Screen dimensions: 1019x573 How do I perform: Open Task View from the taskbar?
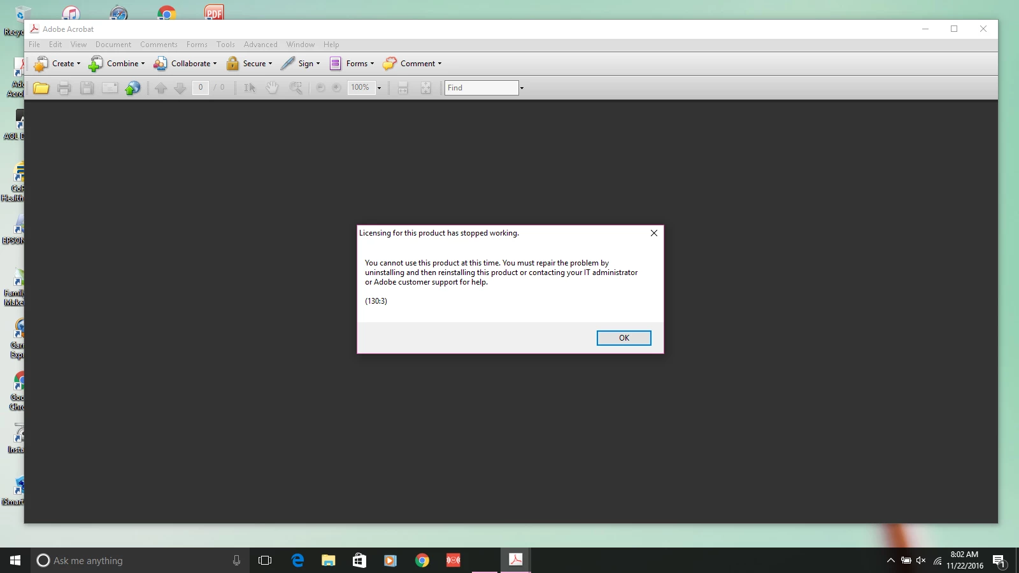coord(265,560)
